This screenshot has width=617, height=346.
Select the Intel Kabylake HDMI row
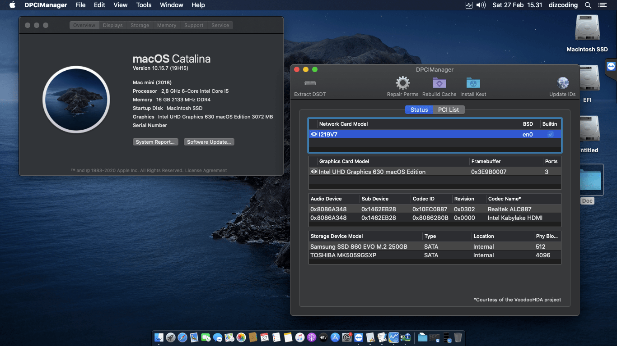click(435, 218)
